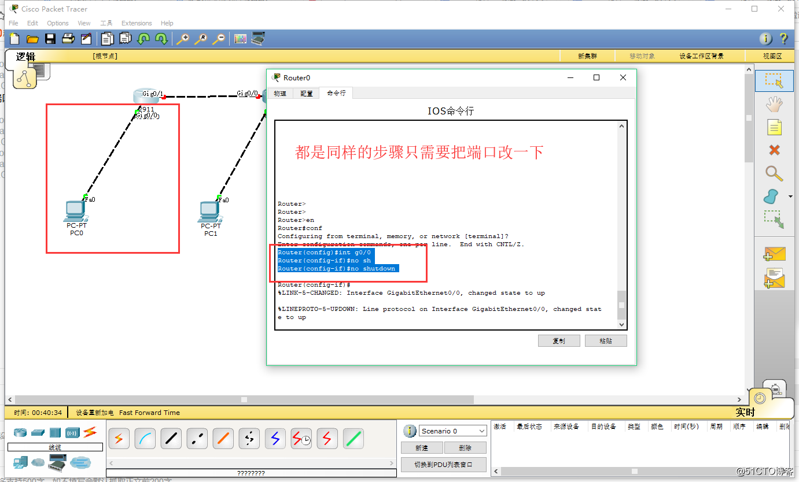Choose the copper straight-through cable
The width and height of the screenshot is (799, 482).
(171, 439)
